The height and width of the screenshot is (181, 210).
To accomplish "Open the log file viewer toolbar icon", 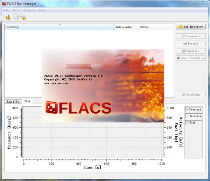I will coord(16,17).
